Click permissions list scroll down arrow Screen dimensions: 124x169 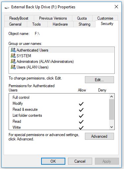111,127
